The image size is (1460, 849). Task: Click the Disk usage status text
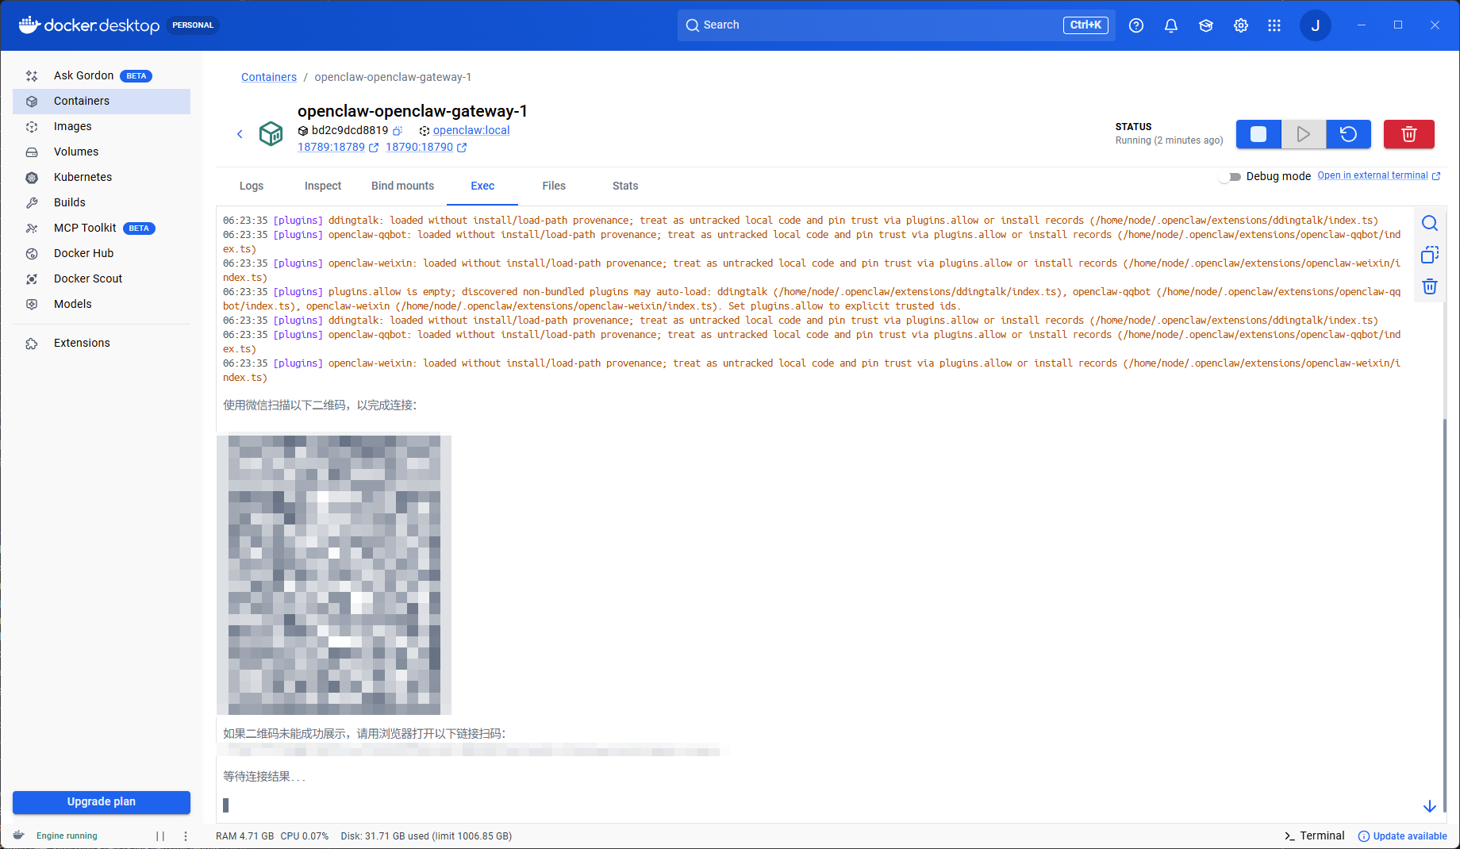(x=426, y=836)
